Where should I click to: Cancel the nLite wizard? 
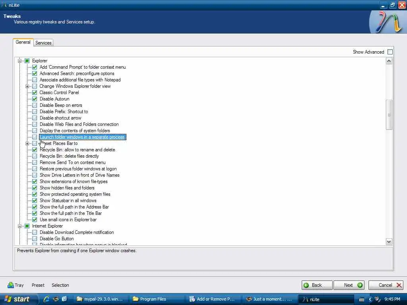point(386,285)
